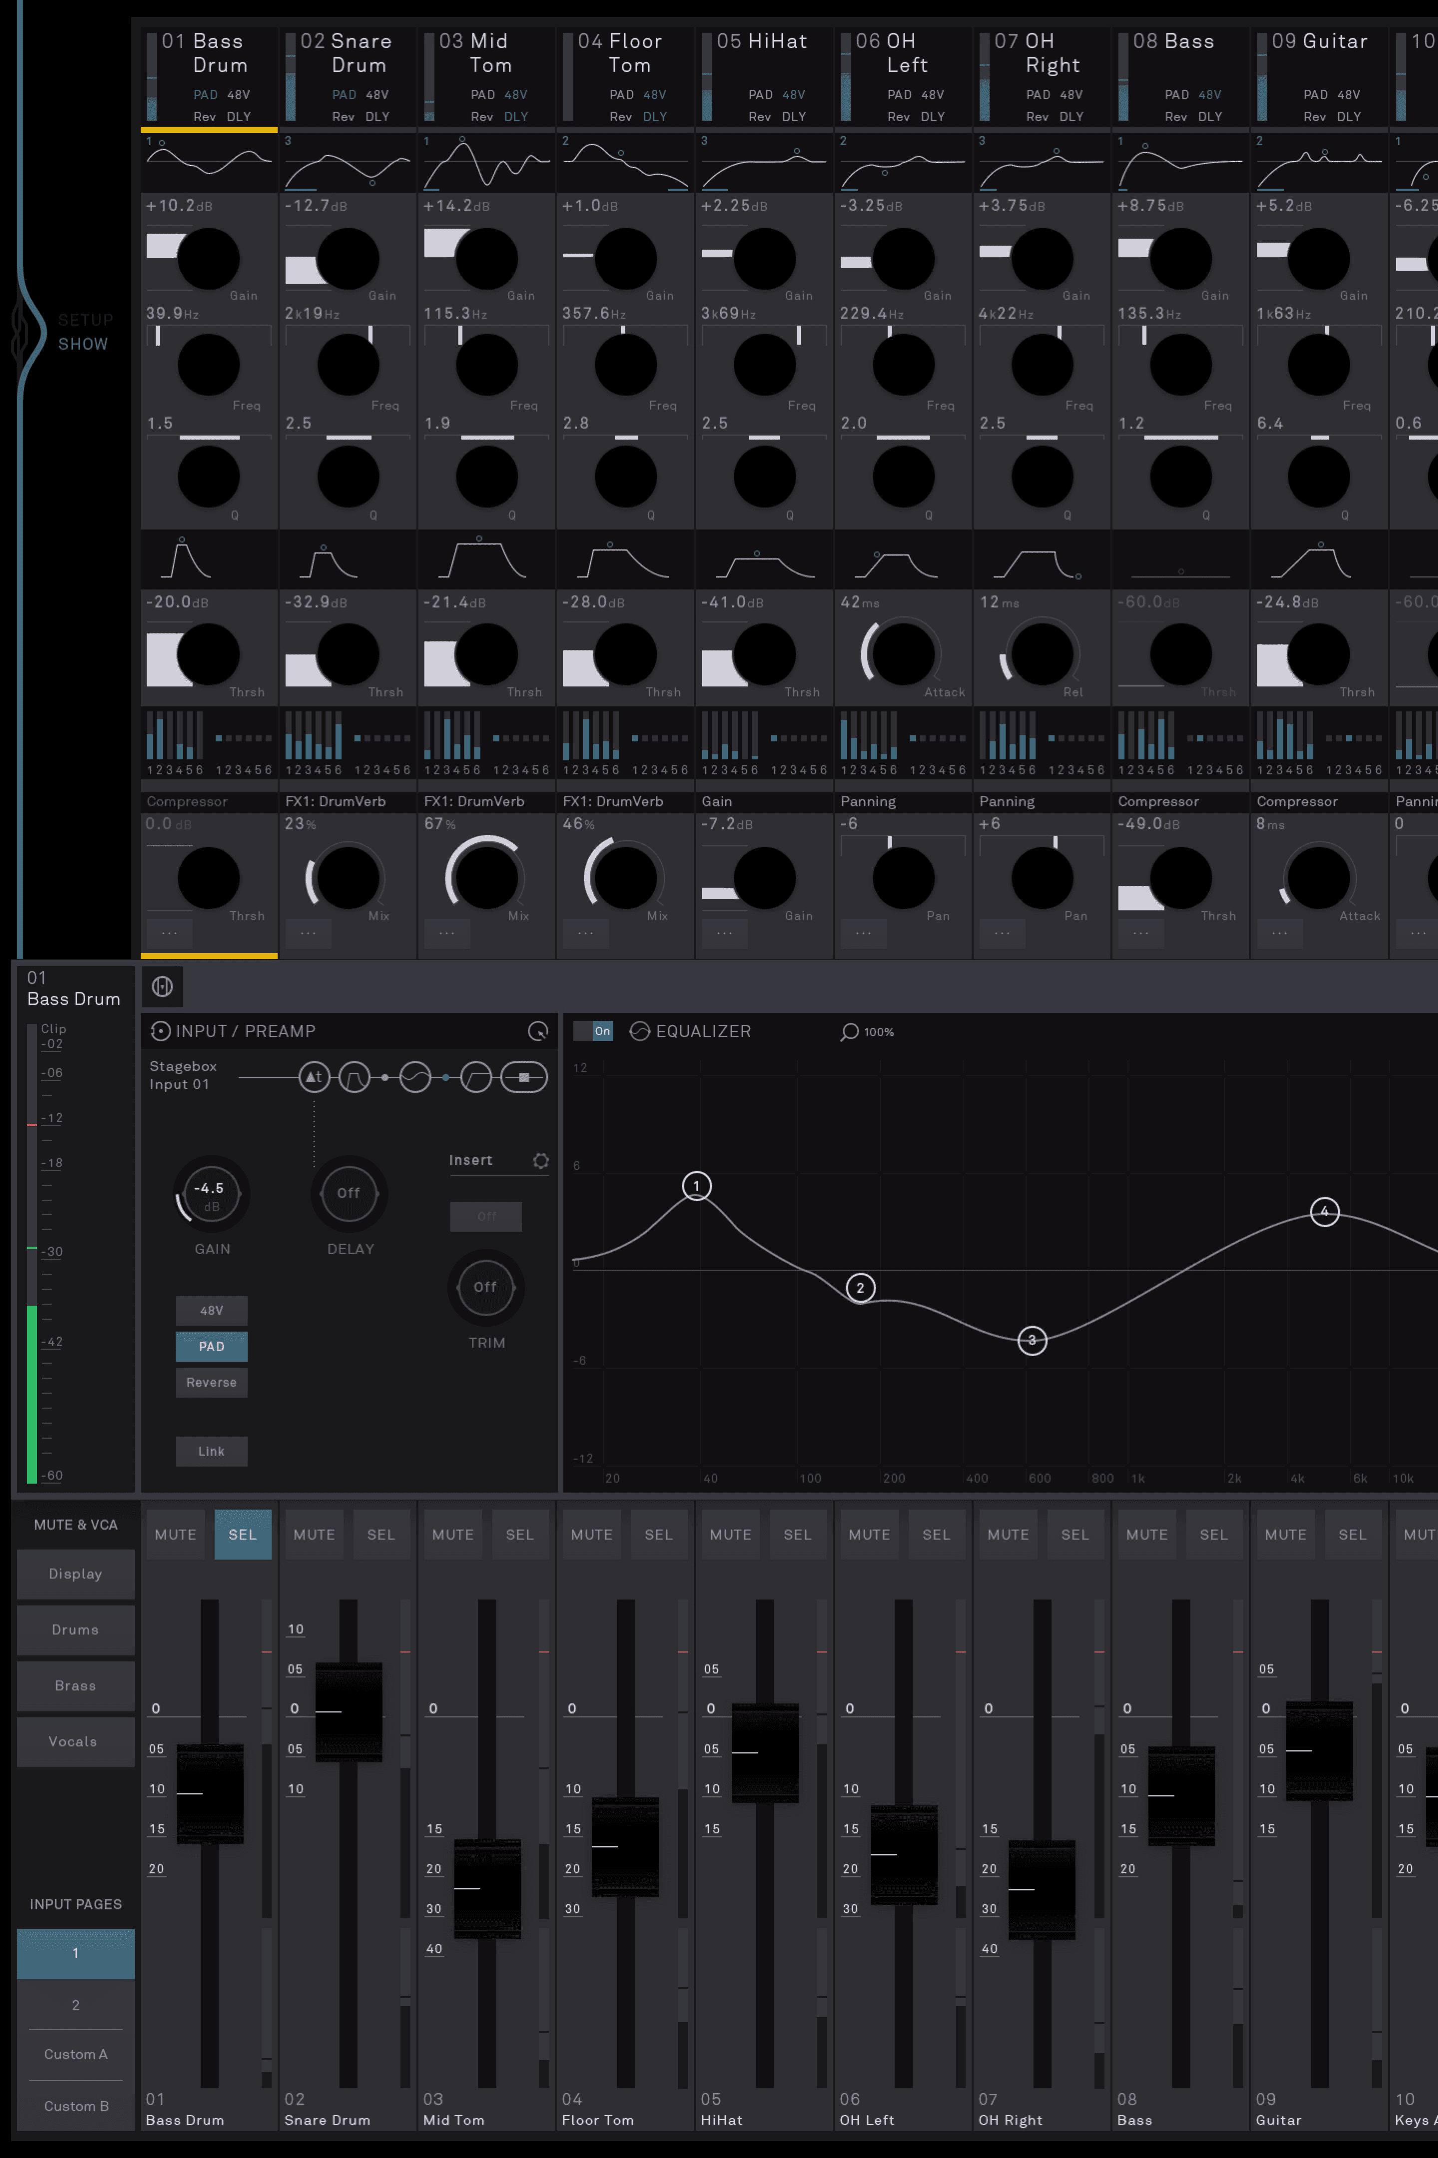Select HiHat channel with SEL
This screenshot has width=1438, height=2158.
tap(797, 1534)
